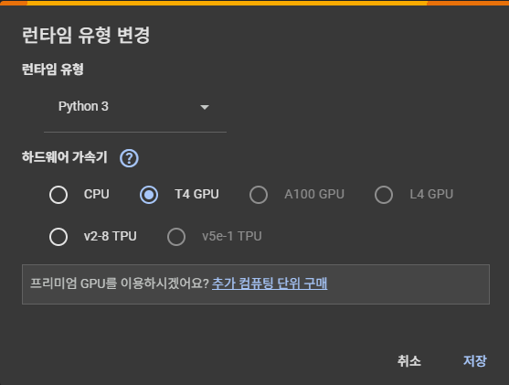Choose the A100 GPU radio option
Screen dimensions: 509x385
[x=259, y=195]
